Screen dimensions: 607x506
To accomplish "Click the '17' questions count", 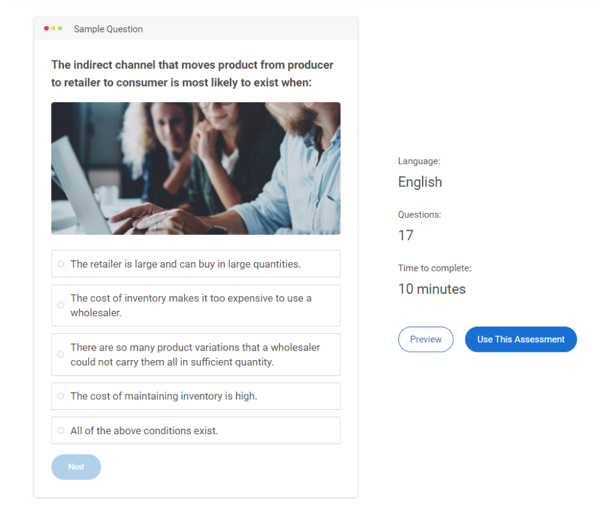I will point(405,236).
